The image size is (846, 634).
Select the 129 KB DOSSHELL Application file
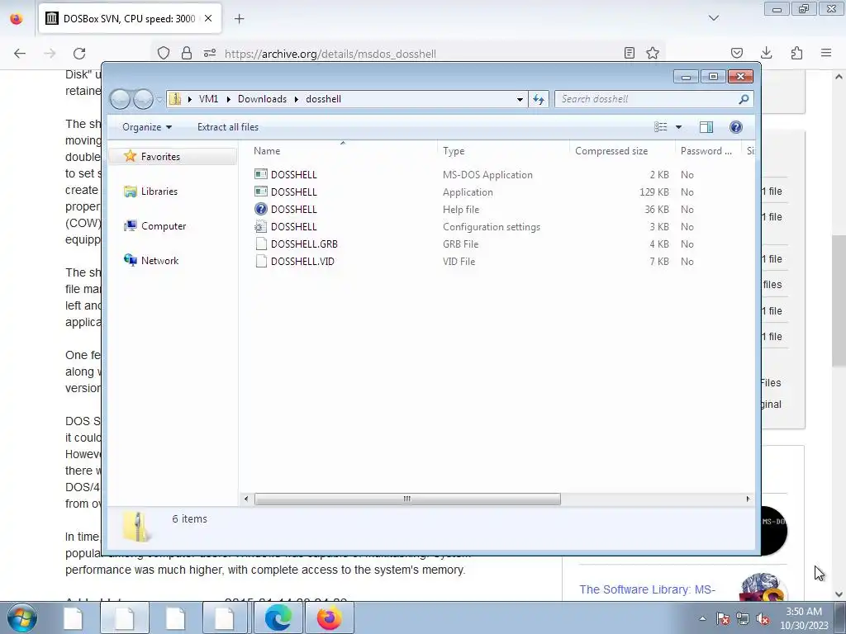[294, 192]
